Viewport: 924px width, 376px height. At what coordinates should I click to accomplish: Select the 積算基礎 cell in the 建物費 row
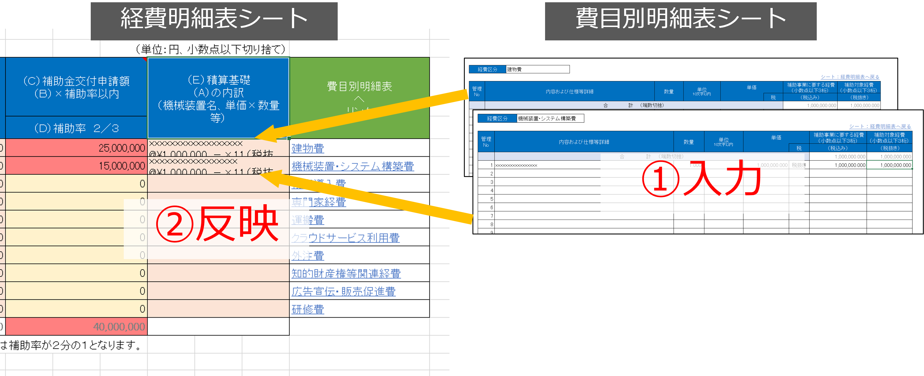click(x=218, y=148)
